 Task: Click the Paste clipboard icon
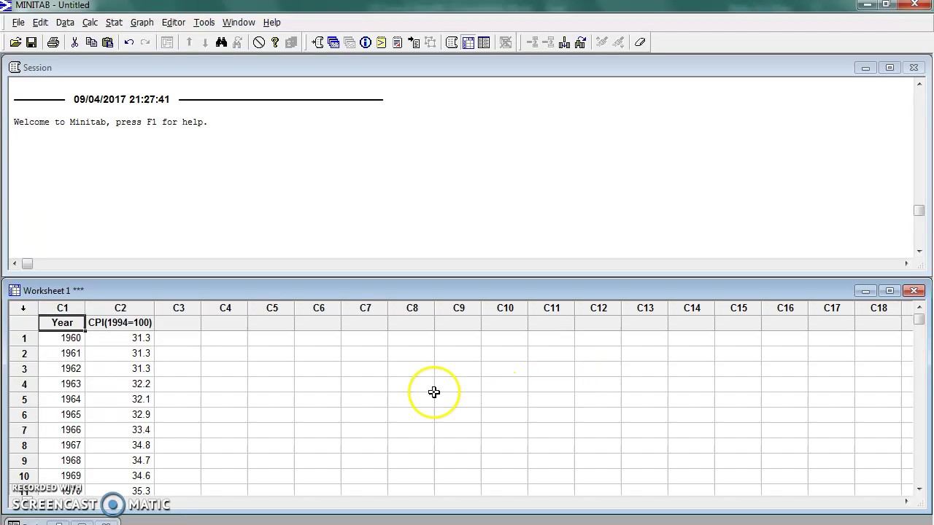click(x=108, y=42)
